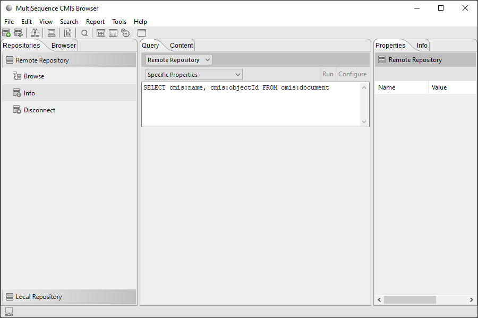Open settings with the gears icon

[x=125, y=32]
